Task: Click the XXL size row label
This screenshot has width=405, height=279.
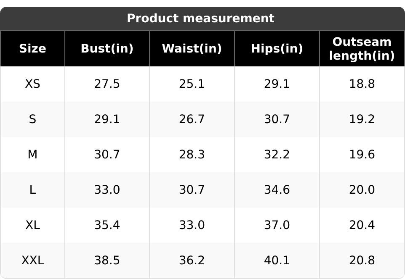Action: click(32, 261)
